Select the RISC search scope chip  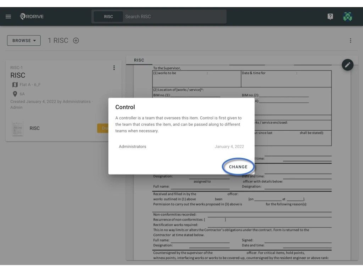tap(108, 16)
